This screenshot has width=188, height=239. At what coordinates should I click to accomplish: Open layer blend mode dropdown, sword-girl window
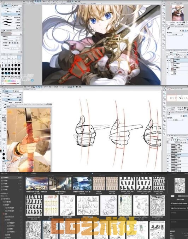[x=172, y=53]
